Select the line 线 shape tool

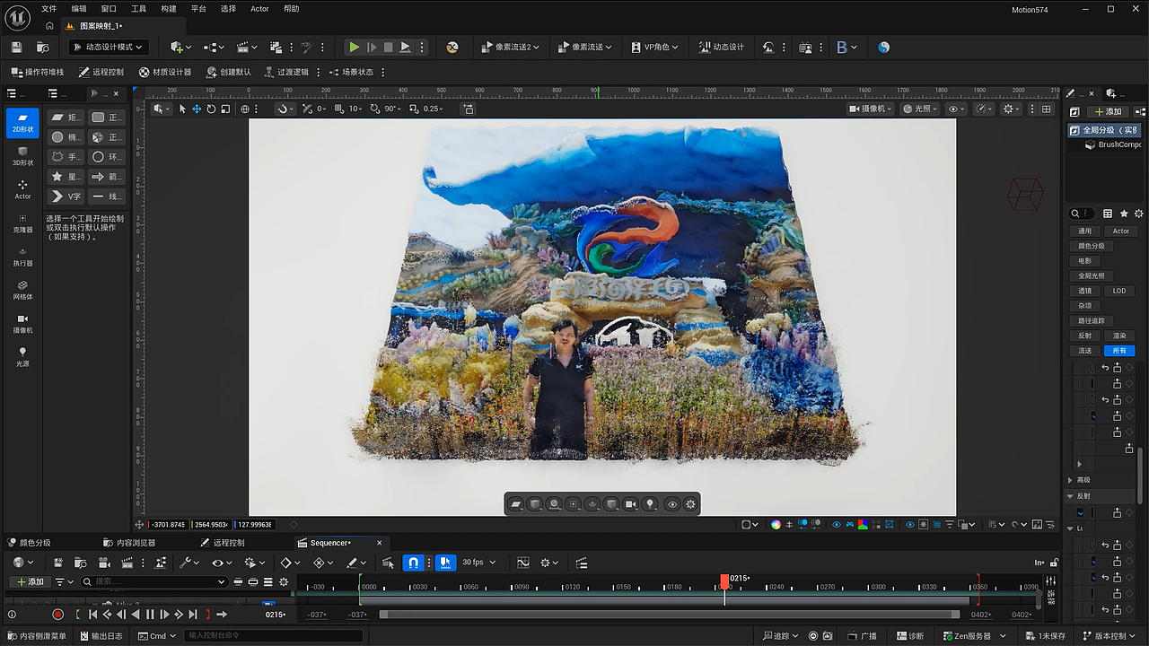(x=107, y=196)
